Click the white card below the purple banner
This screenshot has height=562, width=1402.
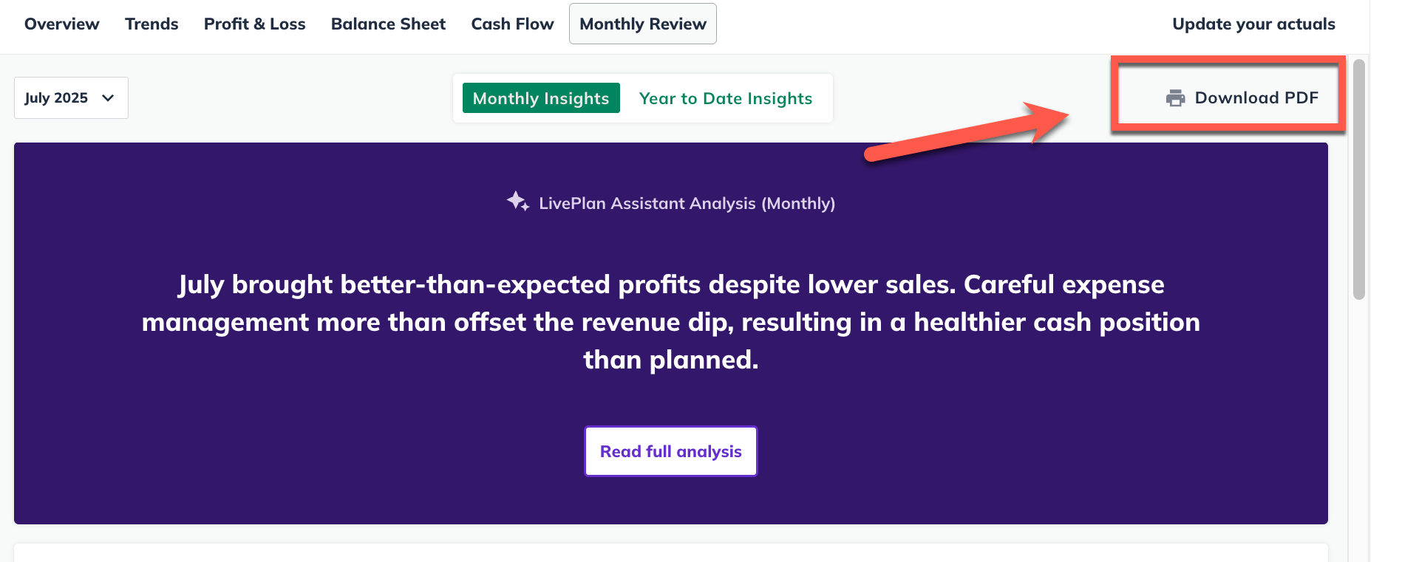(670, 553)
